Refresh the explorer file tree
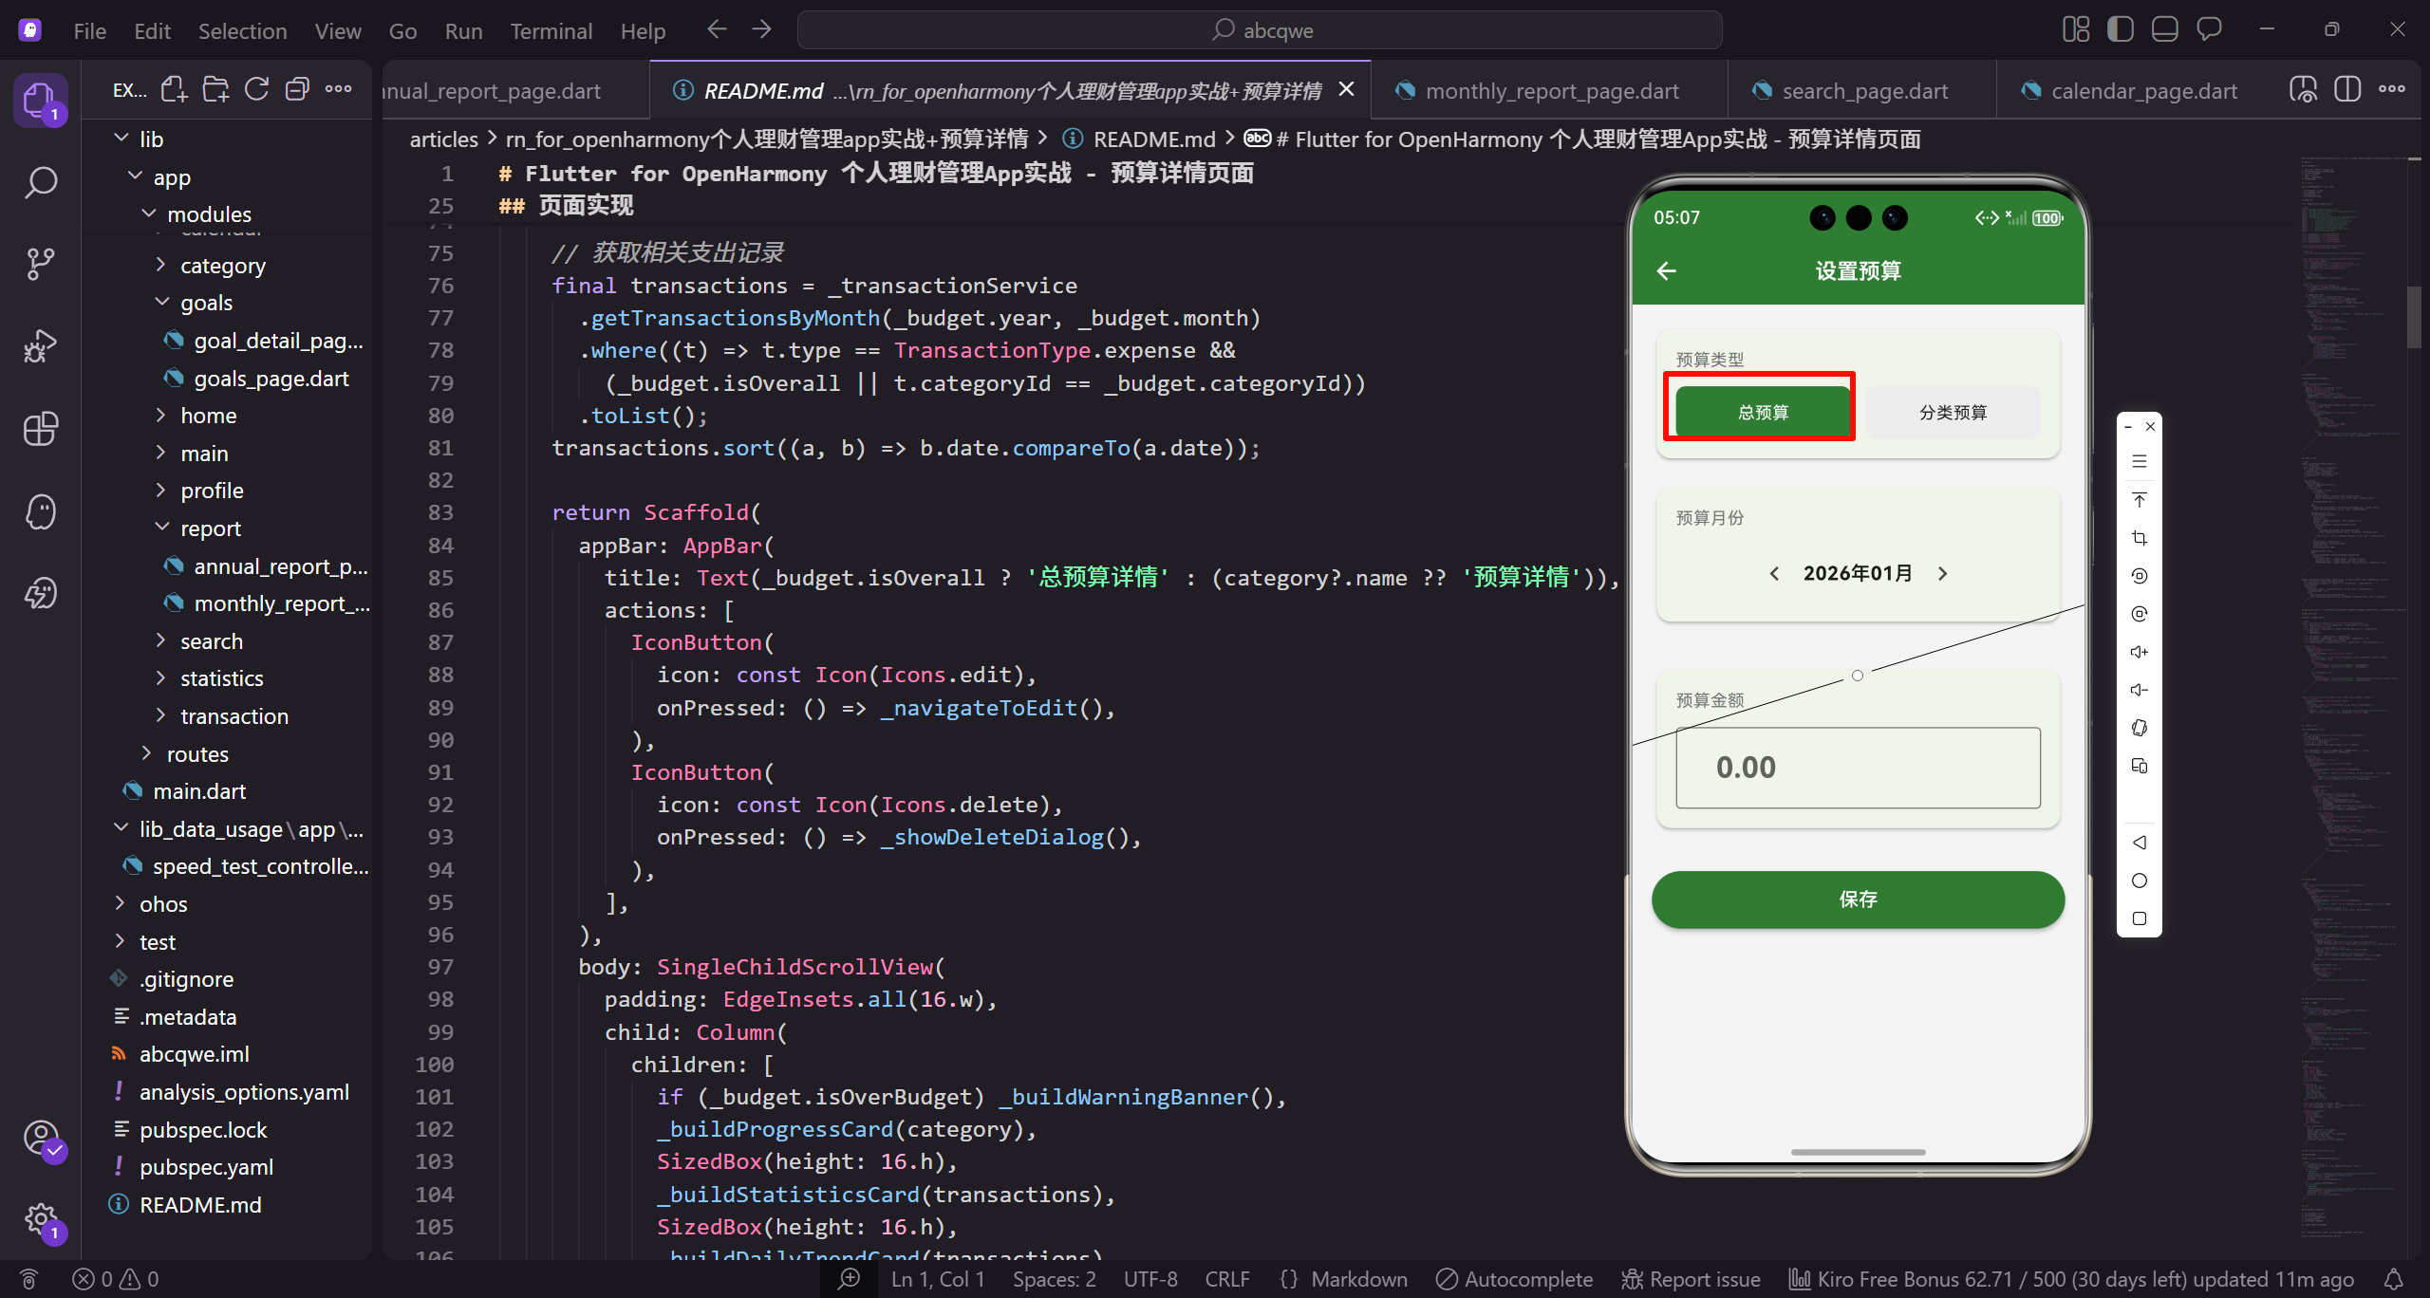 (x=256, y=90)
